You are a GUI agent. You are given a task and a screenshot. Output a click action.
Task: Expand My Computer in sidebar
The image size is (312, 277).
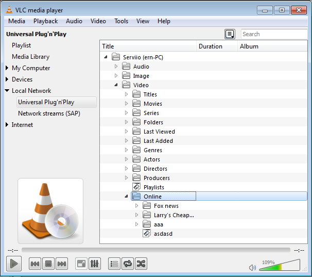pos(7,68)
